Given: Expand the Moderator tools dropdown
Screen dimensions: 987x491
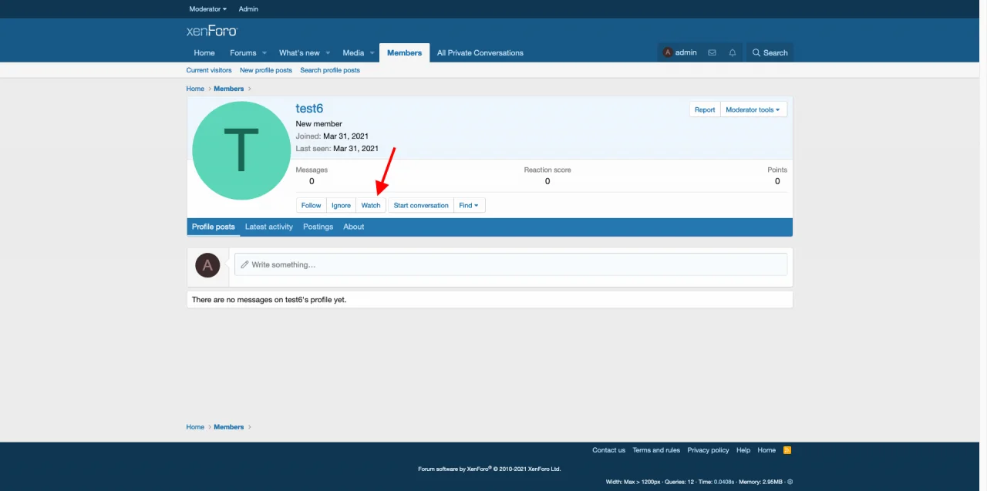Looking at the screenshot, I should click(753, 110).
